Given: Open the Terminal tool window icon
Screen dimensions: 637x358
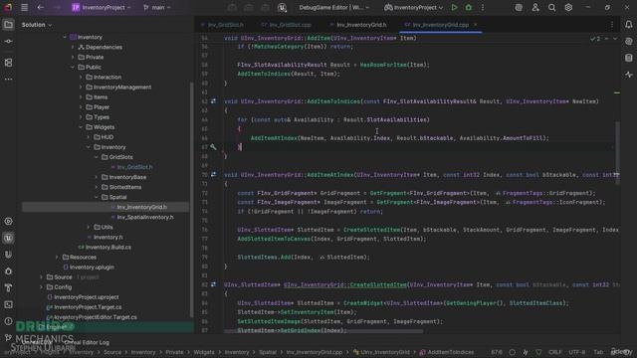Looking at the screenshot, I should coord(8,304).
